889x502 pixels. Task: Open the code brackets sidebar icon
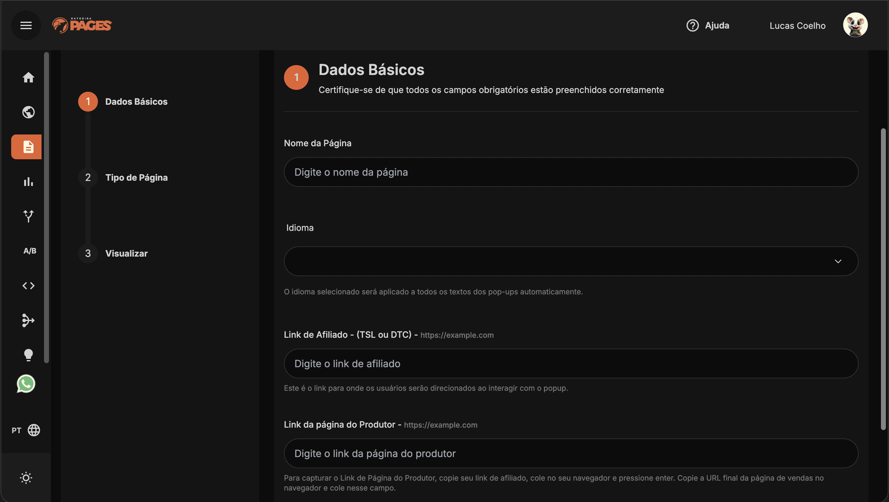point(28,286)
